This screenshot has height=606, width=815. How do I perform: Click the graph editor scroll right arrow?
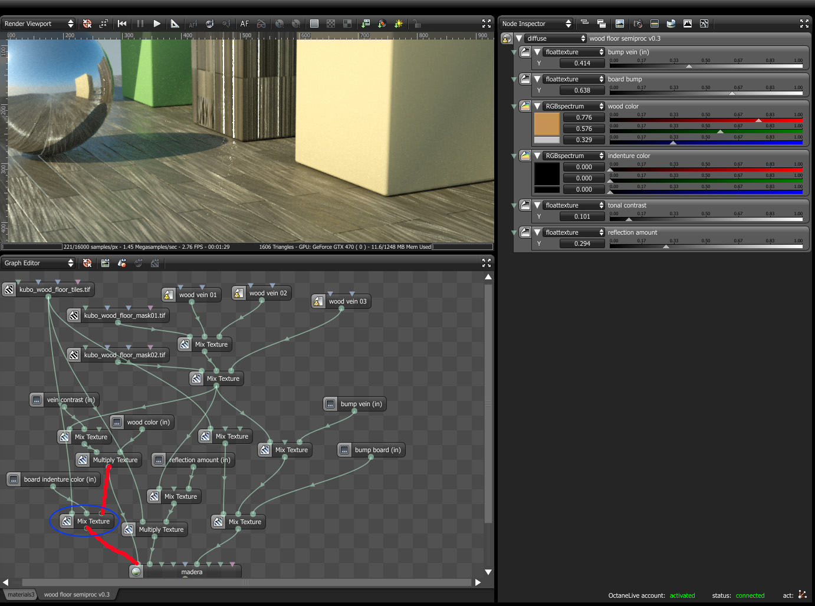pyautogui.click(x=478, y=582)
